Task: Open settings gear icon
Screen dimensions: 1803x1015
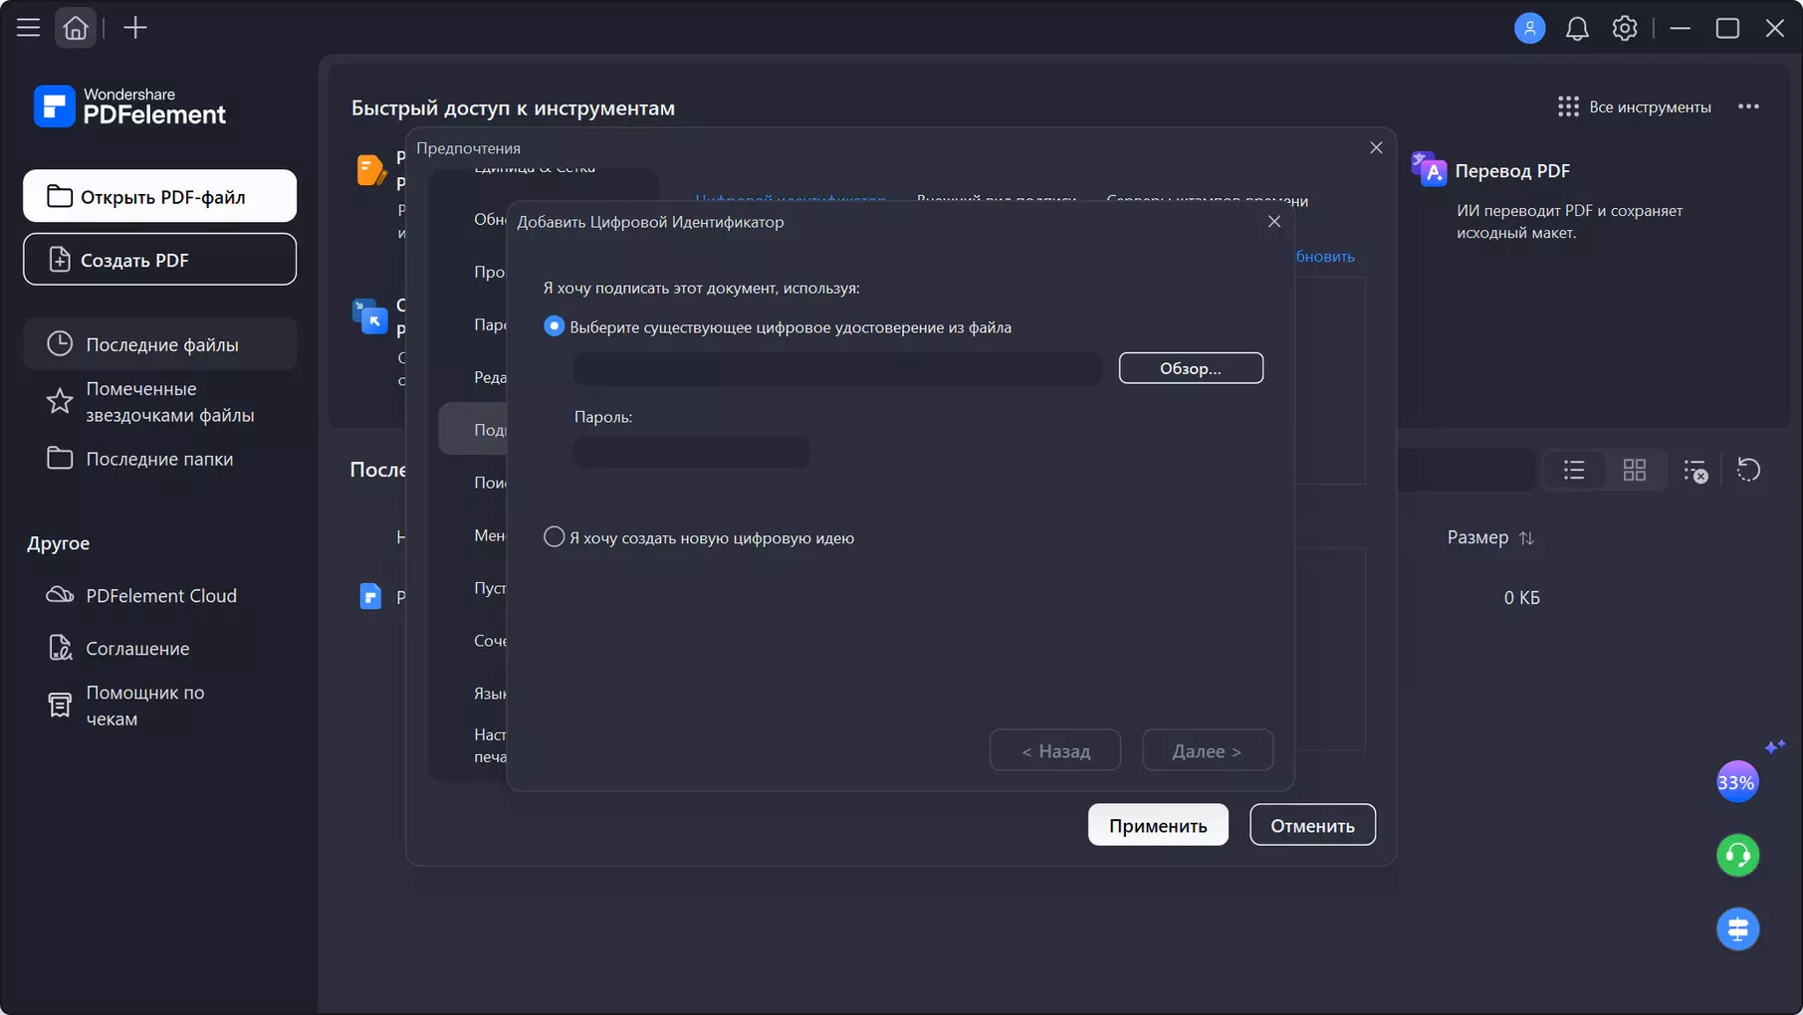Action: (x=1625, y=28)
